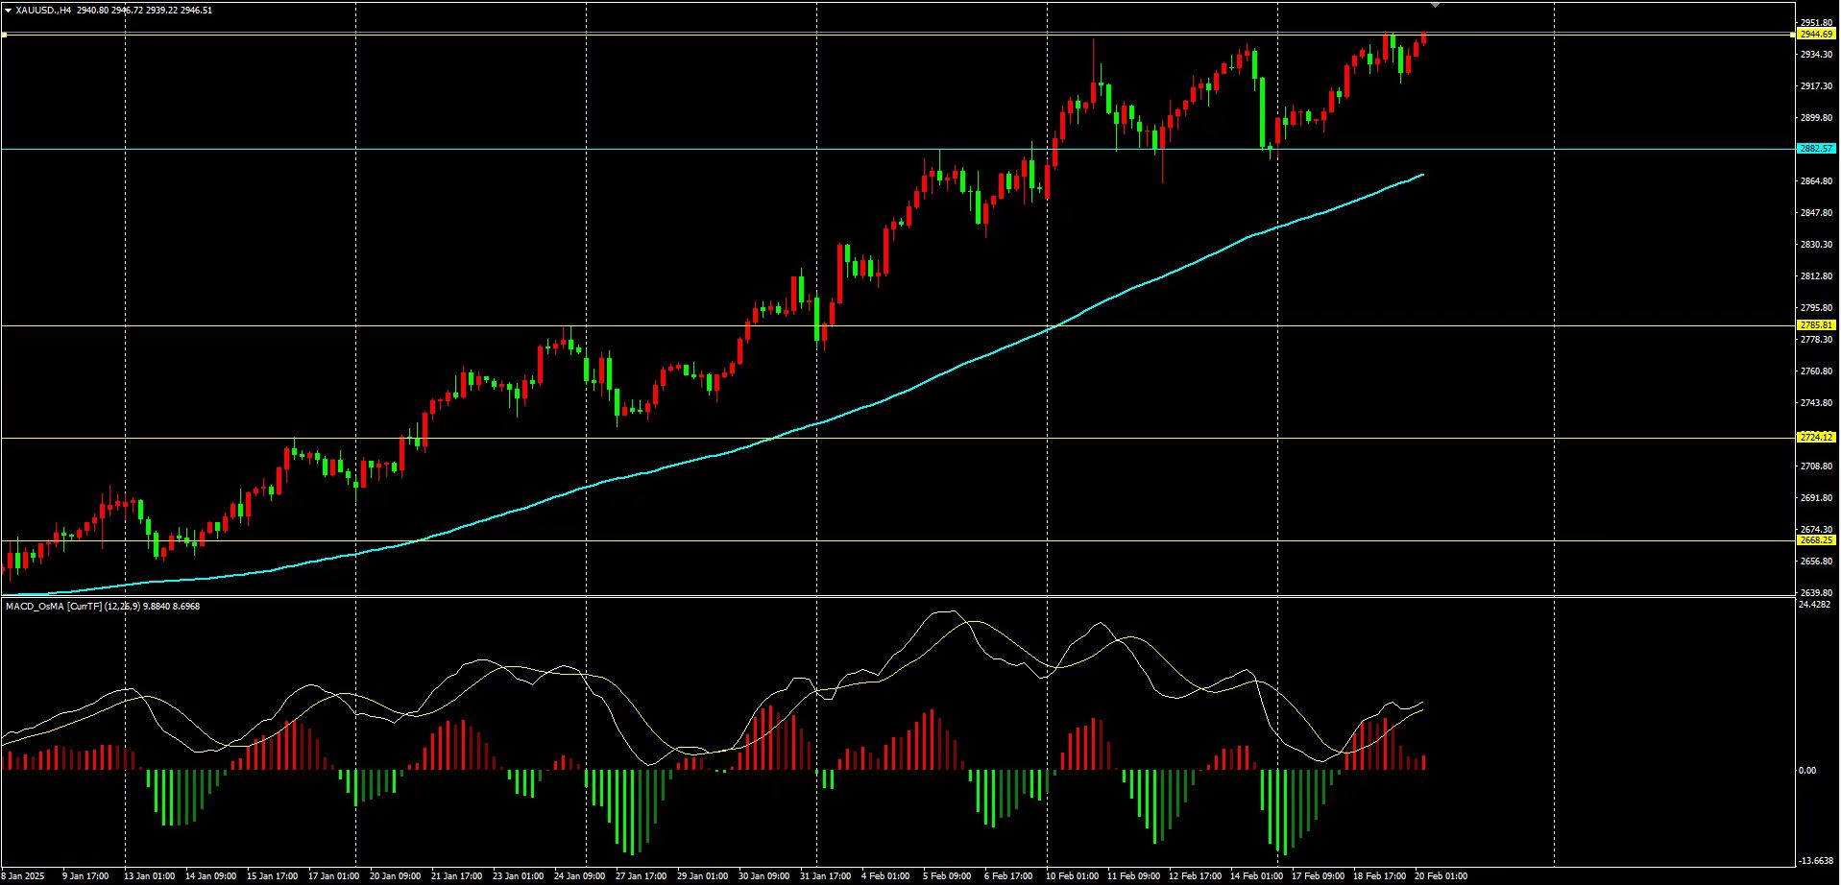This screenshot has height=885, width=1841.
Task: Click the 8 Jan 2025 date label
Action: 23,876
